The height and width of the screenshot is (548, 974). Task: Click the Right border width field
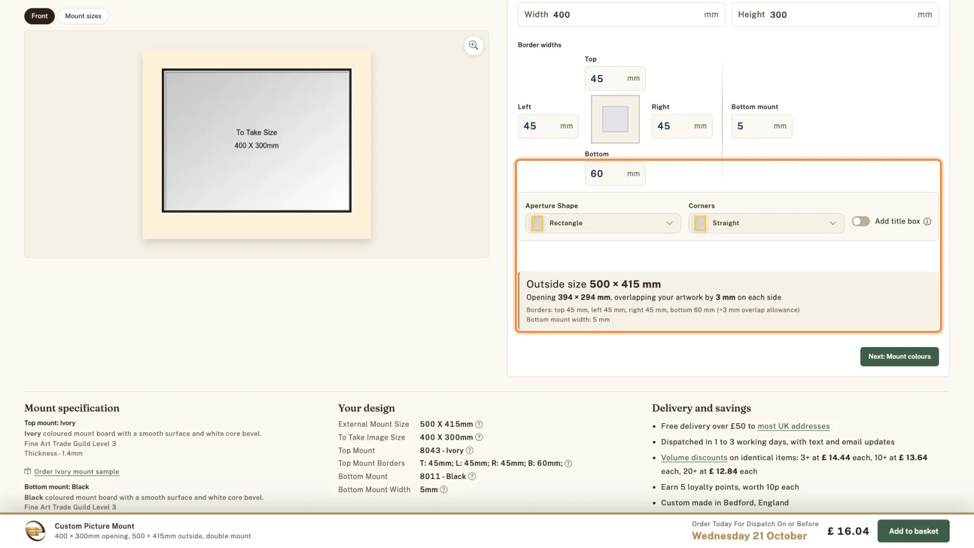click(x=682, y=126)
